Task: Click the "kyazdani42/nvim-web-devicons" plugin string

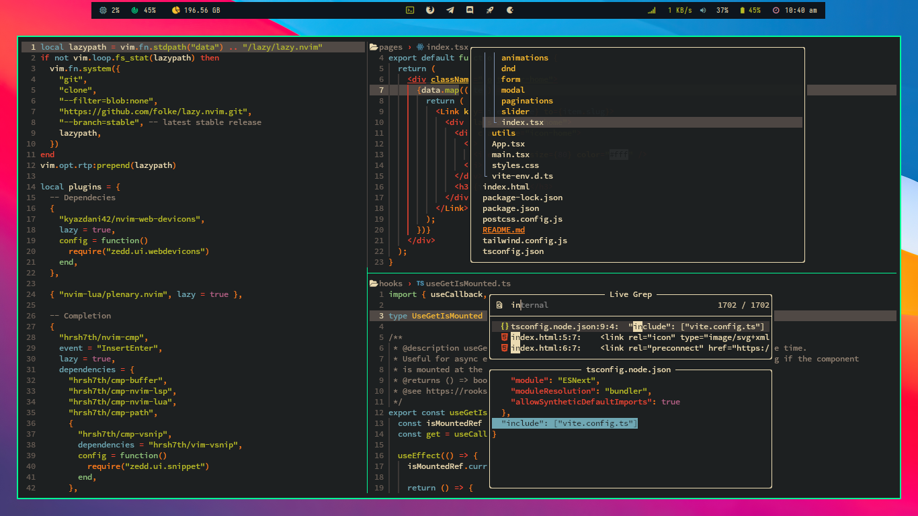Action: pos(131,219)
